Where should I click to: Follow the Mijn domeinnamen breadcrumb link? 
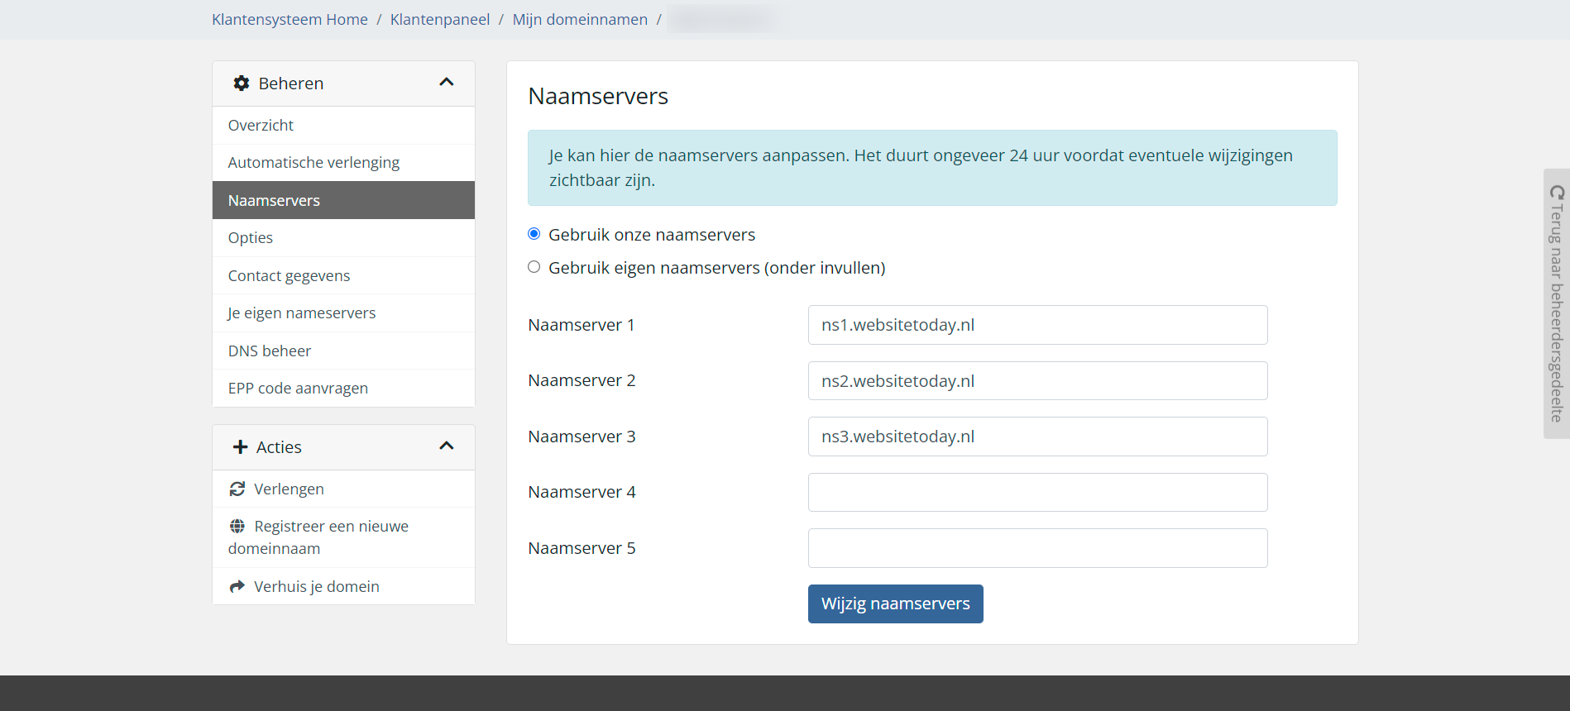(580, 19)
